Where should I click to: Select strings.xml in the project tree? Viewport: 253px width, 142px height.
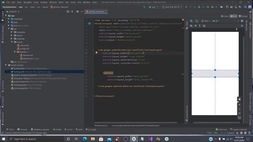pos(23,49)
